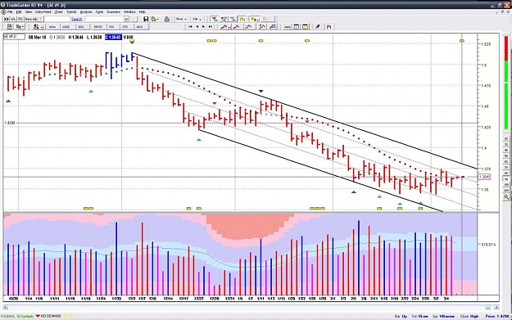This screenshot has height=320, width=512.
Task: Open the Analysis menu
Action: (86, 11)
